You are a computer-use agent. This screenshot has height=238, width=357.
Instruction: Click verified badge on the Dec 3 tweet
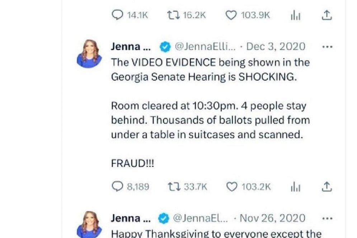pos(165,47)
